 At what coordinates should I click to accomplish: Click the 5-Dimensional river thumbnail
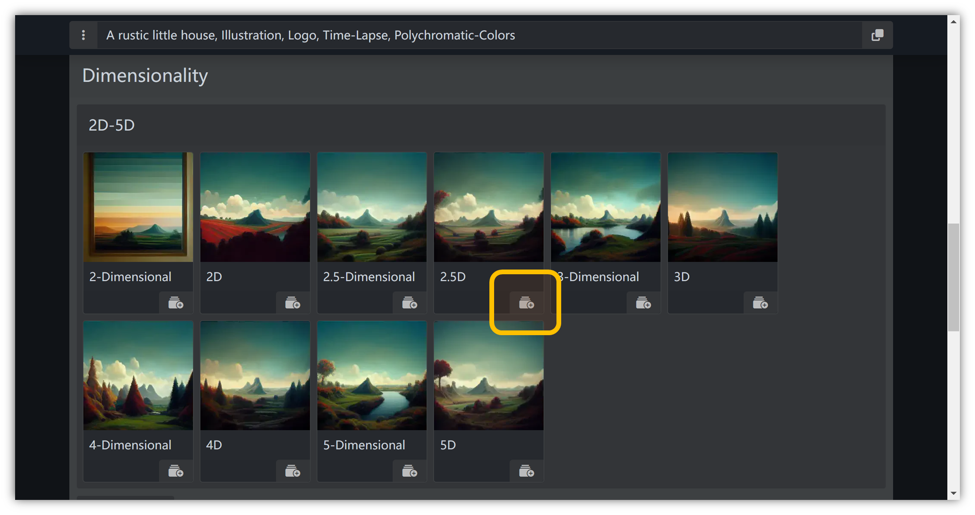372,376
